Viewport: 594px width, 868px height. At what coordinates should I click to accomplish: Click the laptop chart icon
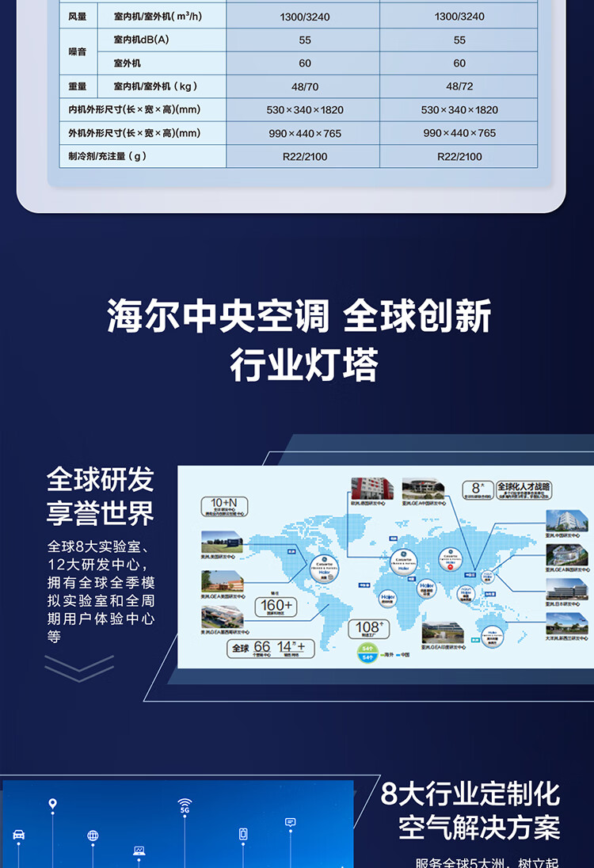tap(139, 851)
